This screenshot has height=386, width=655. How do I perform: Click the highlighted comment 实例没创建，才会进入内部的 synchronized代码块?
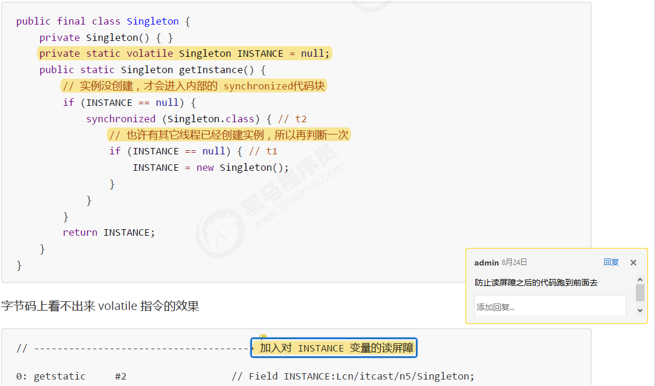click(x=194, y=86)
